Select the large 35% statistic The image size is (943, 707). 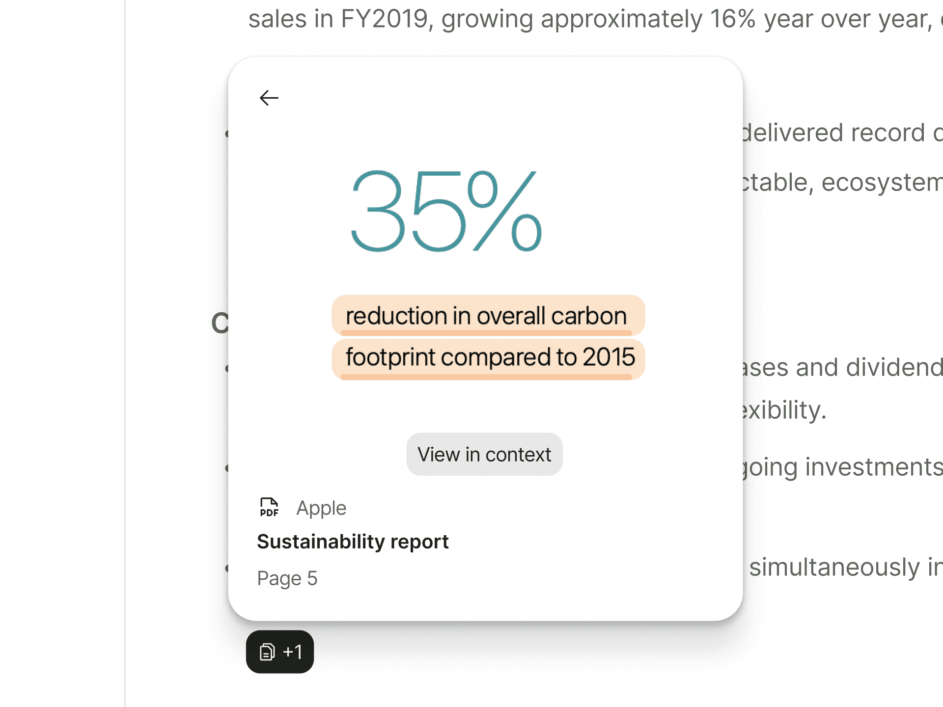pyautogui.click(x=446, y=211)
